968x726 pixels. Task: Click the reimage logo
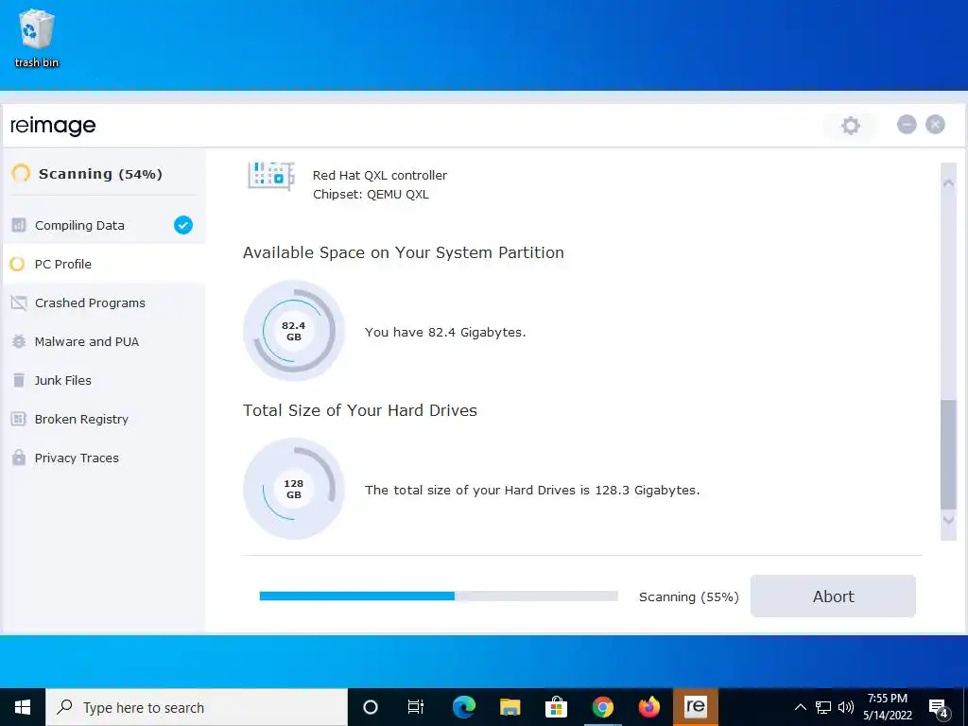[x=53, y=126]
